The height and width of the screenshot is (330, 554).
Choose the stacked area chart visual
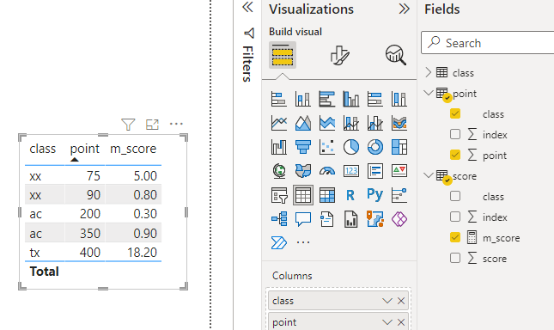tap(327, 123)
